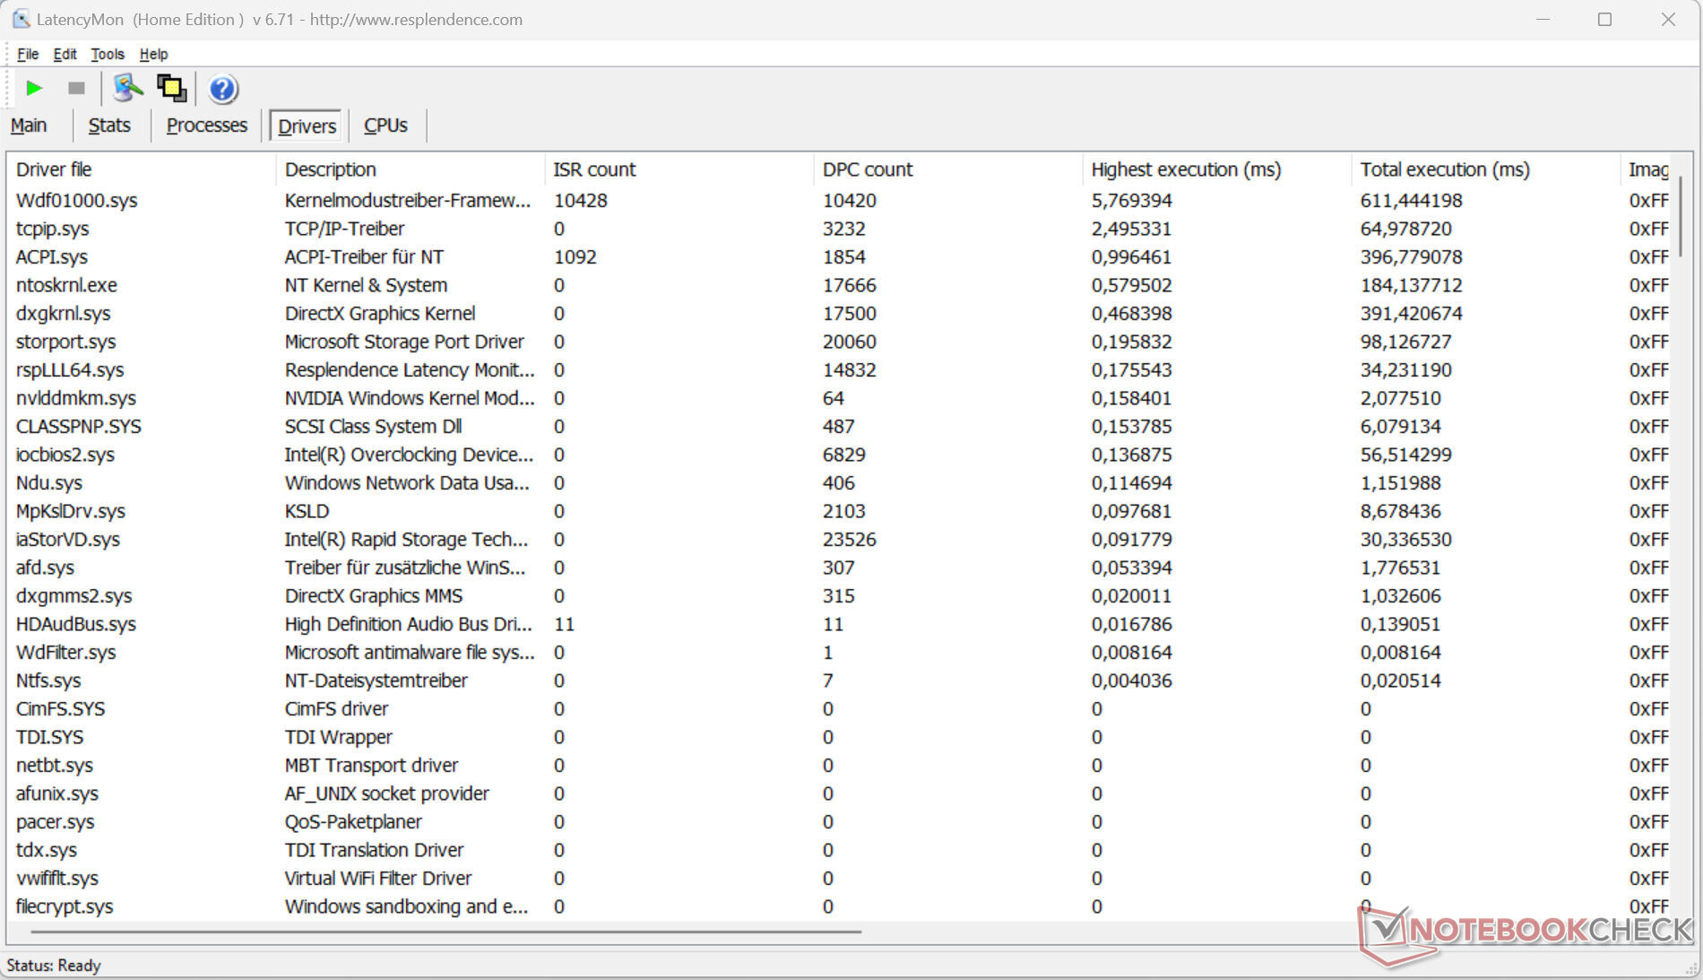Sort by the DPC count column header
The width and height of the screenshot is (1703, 980).
pos(948,169)
